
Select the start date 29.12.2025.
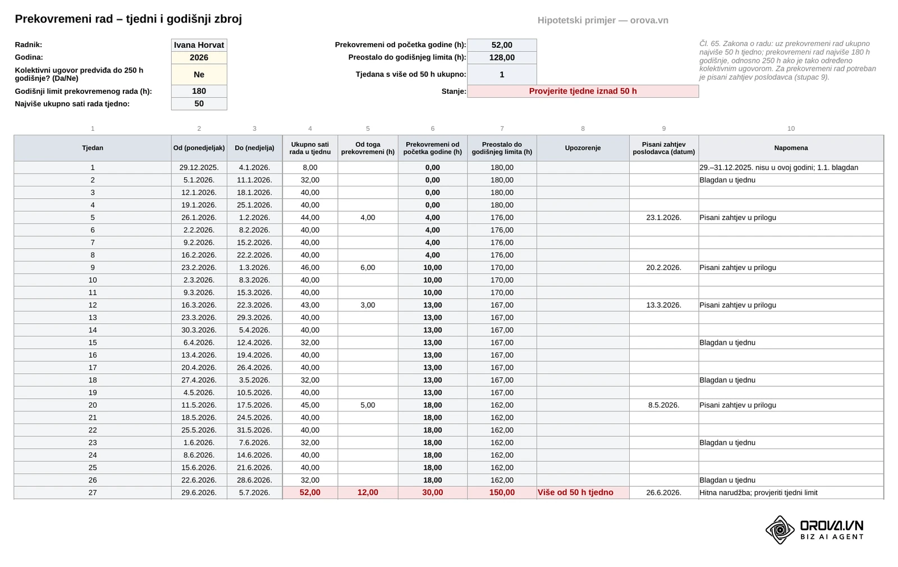(199, 167)
